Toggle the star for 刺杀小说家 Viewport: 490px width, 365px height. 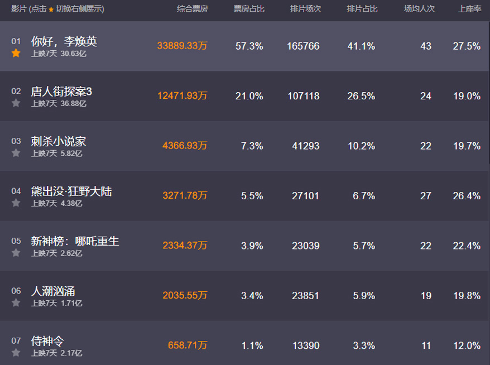(16, 153)
